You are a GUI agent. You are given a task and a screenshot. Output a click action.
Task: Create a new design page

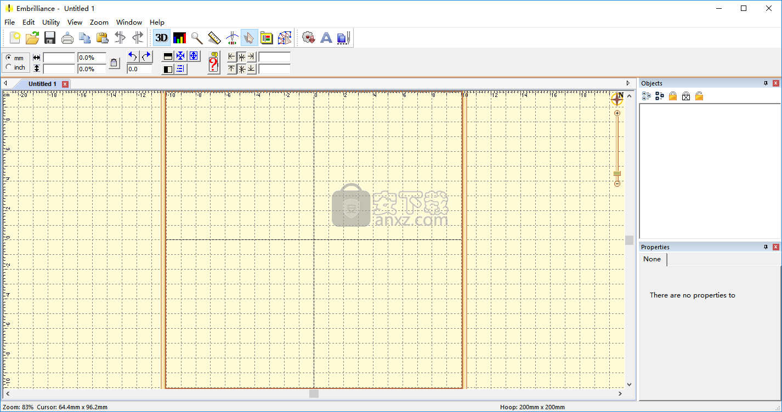coord(15,37)
